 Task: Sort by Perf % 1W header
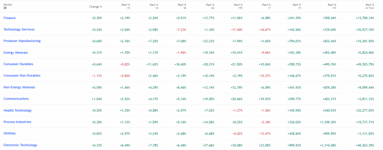(x=126, y=6)
